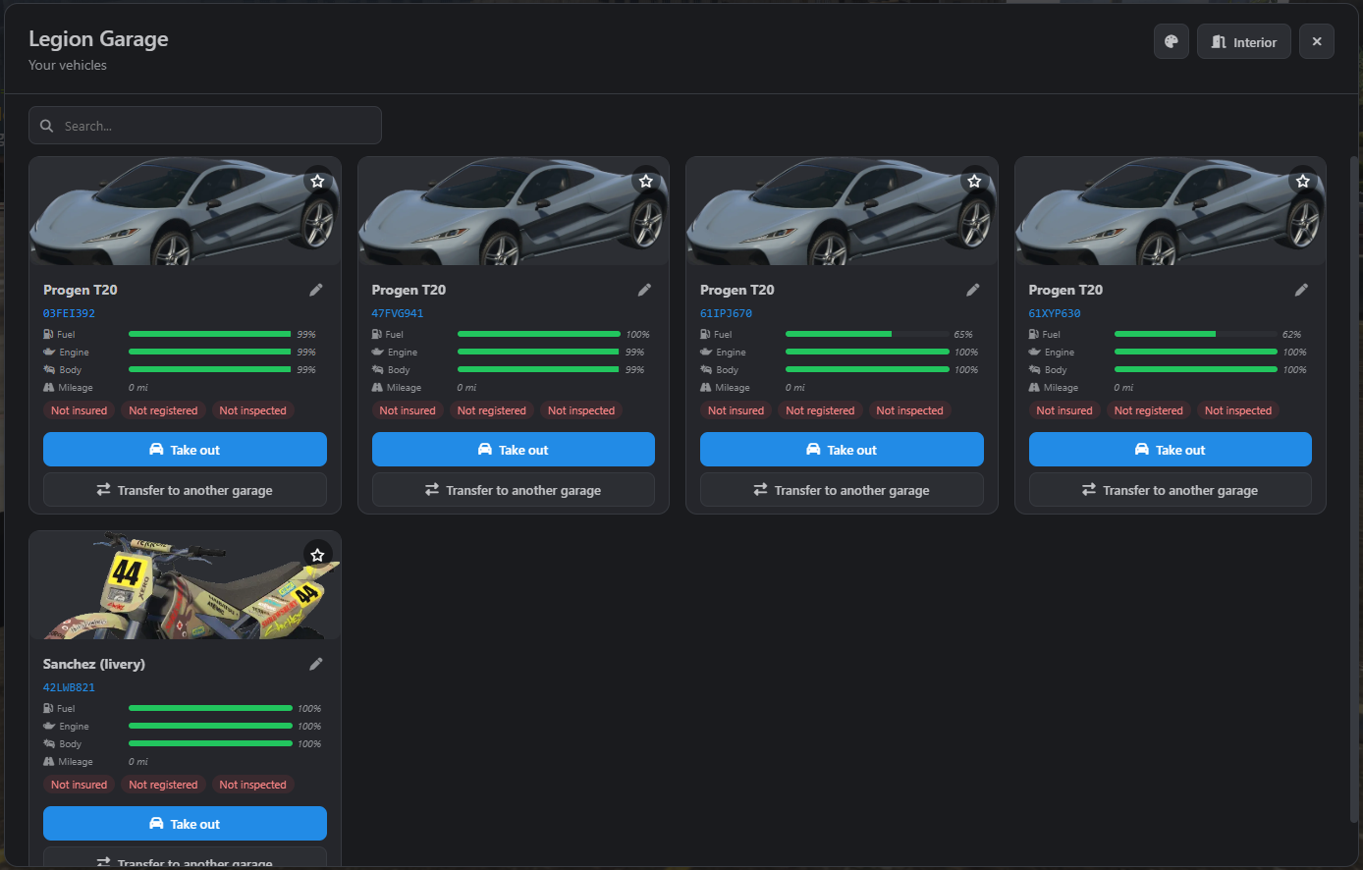Favorite the Progen T20 03FEI392 with star
This screenshot has height=870, width=1363.
317,182
